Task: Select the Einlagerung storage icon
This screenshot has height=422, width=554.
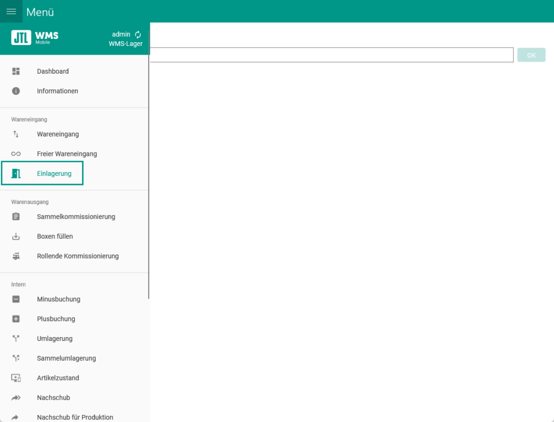Action: 16,173
